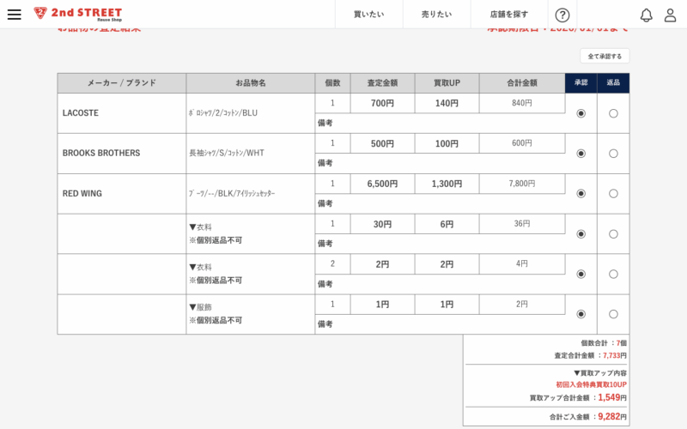Click the 全て承認する button
The height and width of the screenshot is (429, 687).
point(605,56)
